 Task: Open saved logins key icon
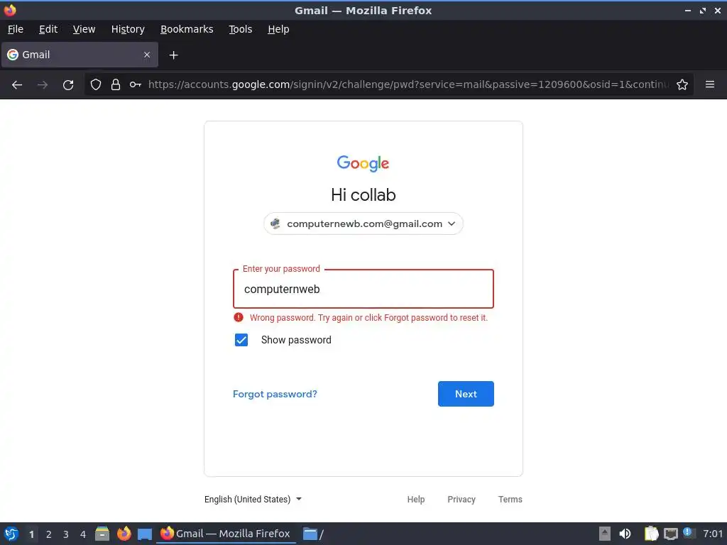click(136, 84)
